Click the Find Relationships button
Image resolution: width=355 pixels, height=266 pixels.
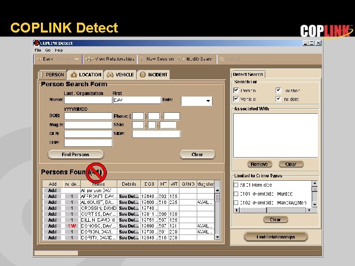click(x=276, y=237)
